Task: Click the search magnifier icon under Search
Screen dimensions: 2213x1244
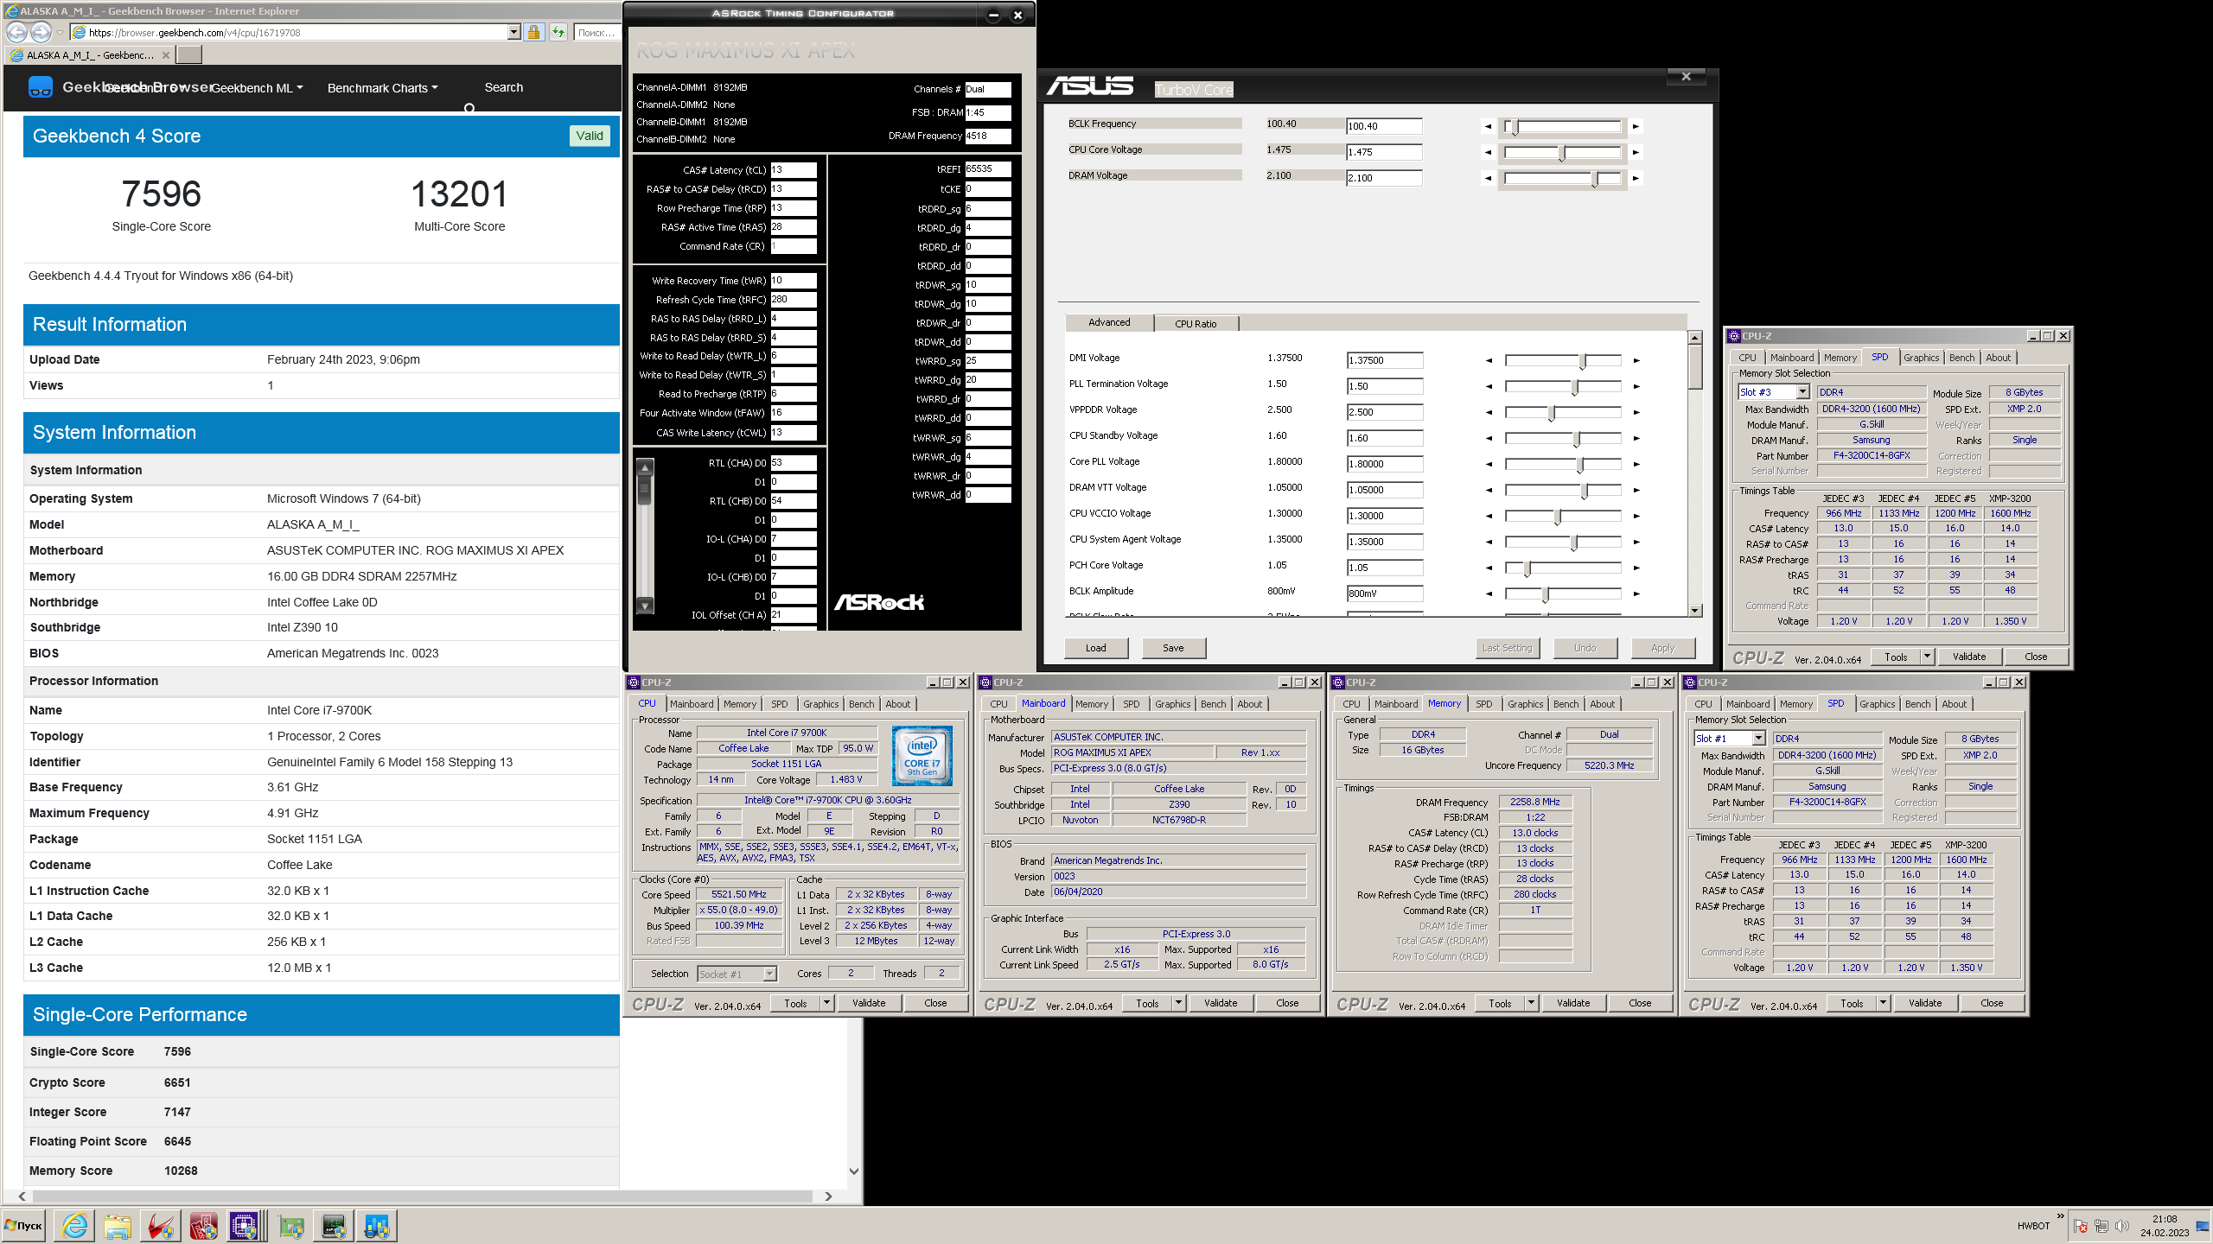Action: 469,108
